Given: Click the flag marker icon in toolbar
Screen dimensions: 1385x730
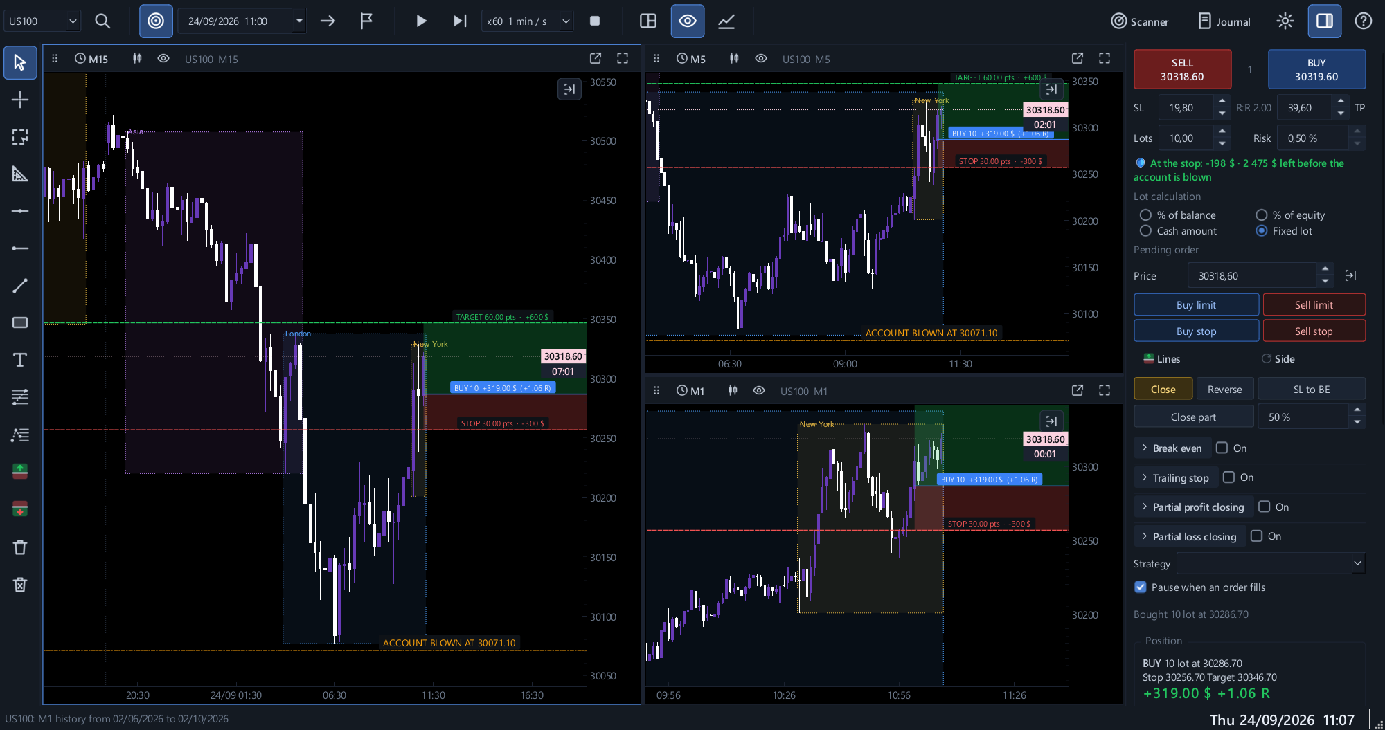Looking at the screenshot, I should [x=366, y=21].
